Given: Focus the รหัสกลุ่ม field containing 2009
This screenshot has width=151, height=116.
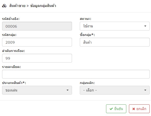Looking at the screenshot, I should pos(37,42).
